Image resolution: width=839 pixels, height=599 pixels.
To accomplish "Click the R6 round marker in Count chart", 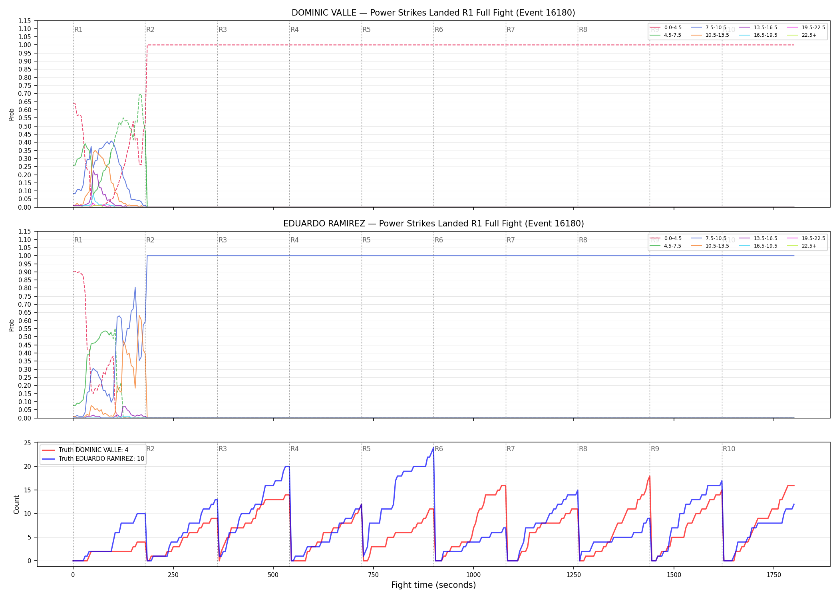I will pos(439,449).
